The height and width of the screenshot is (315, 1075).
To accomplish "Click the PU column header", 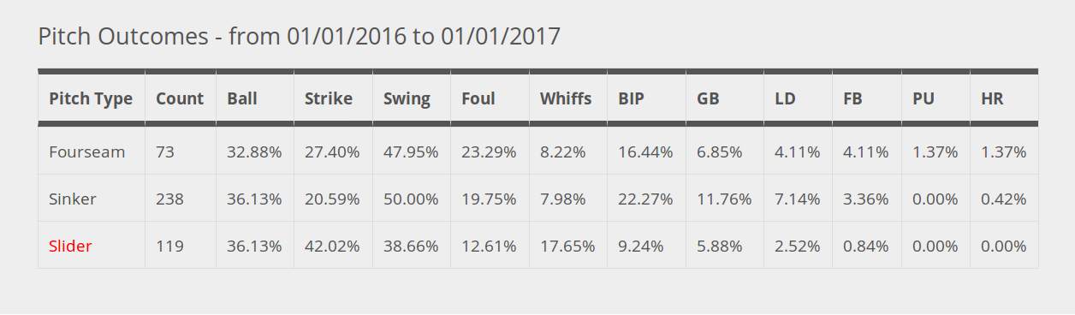I will point(924,98).
